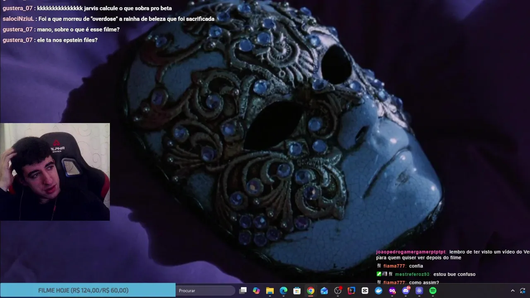Click the gustera_07 jarvis calcule message
Screen dimensions: 530x298
[87, 8]
